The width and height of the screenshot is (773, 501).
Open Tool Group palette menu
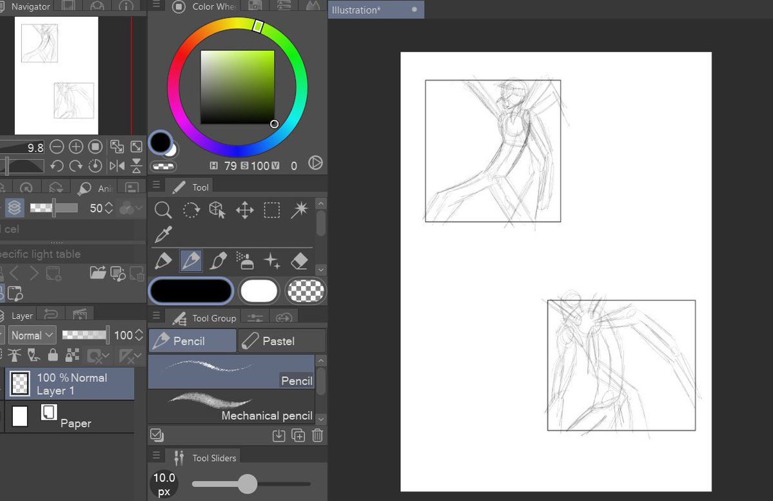156,316
